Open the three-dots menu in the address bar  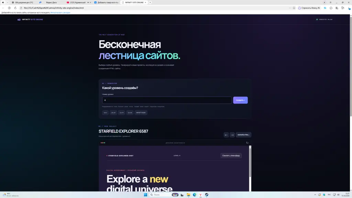pyautogui.click(x=290, y=8)
